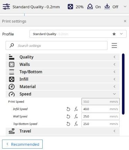Collapse the Speed settings category
The height and width of the screenshot is (150, 129).
coord(62,94)
